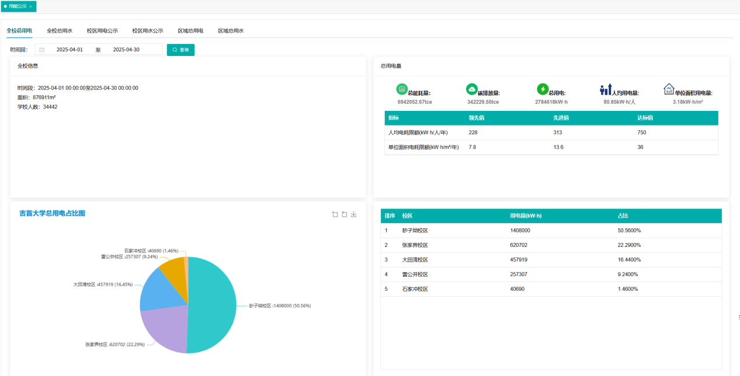
Task: Click the 查询 search button
Action: (x=180, y=50)
